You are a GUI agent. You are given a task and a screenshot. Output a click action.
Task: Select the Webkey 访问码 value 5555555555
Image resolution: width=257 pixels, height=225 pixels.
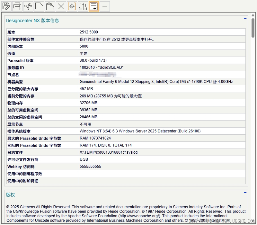click(x=90, y=166)
